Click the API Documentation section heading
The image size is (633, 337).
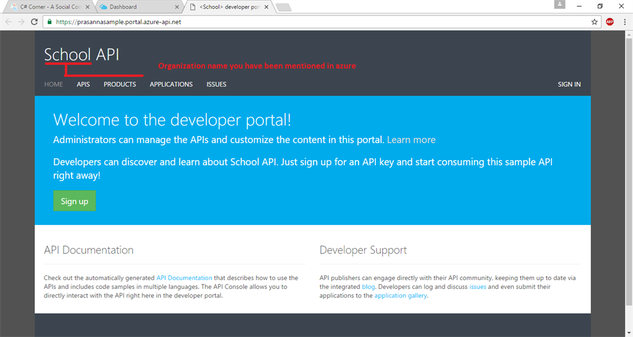[x=88, y=250]
